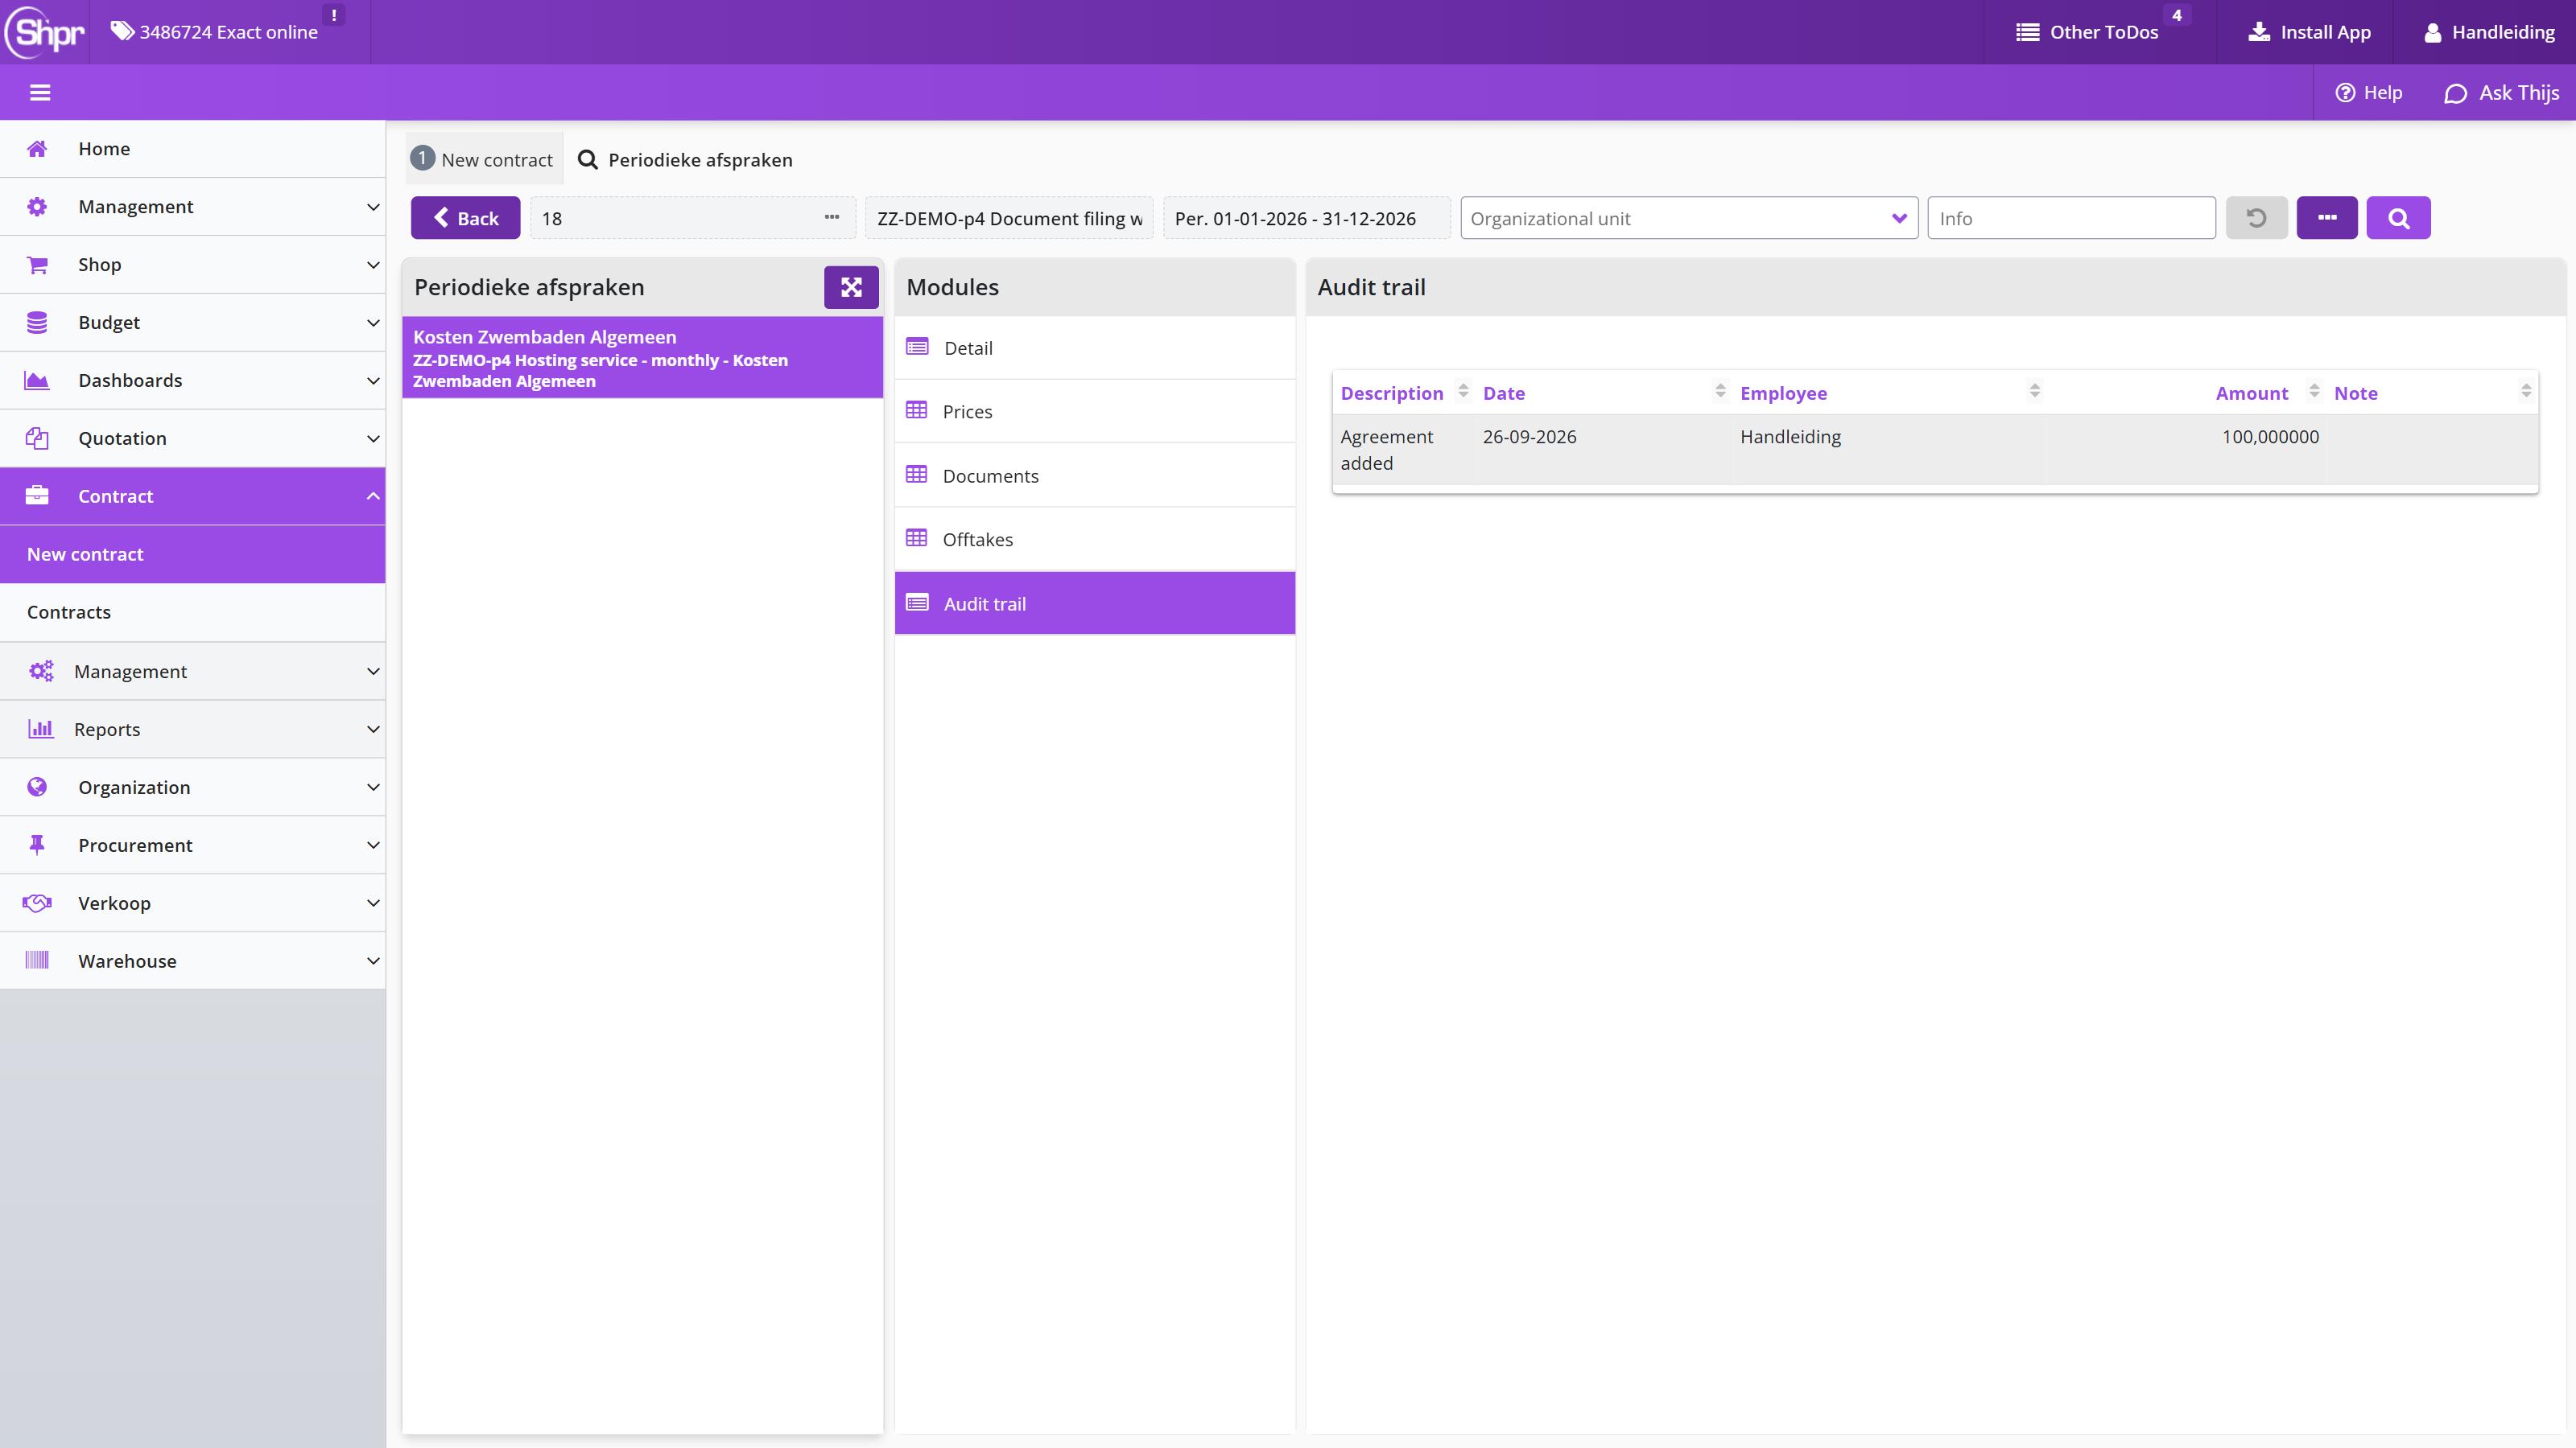Screen dimensions: 2576x1448
Task: Click the period field 01-01-2026 - 31-12-2026
Action: tap(1306, 218)
